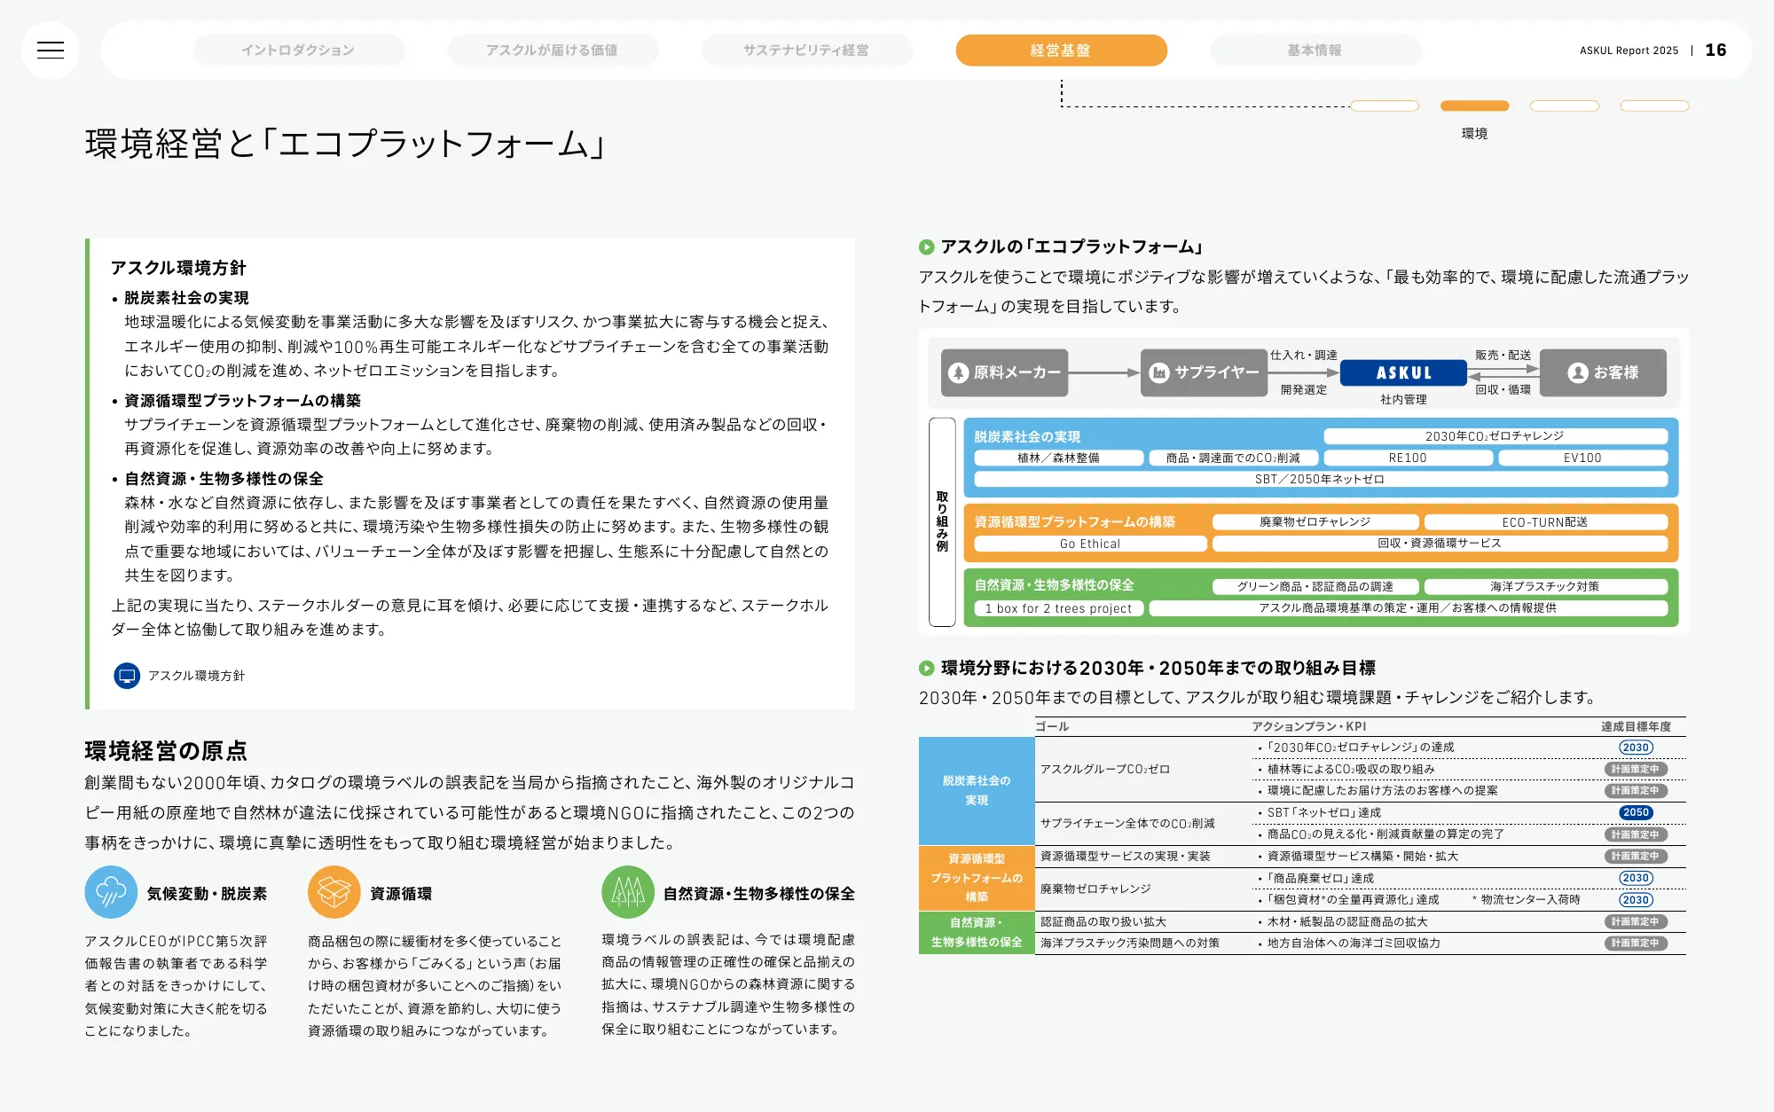Click the 2030年CO₂ゼロチャレンジ pill

pyautogui.click(x=1495, y=436)
